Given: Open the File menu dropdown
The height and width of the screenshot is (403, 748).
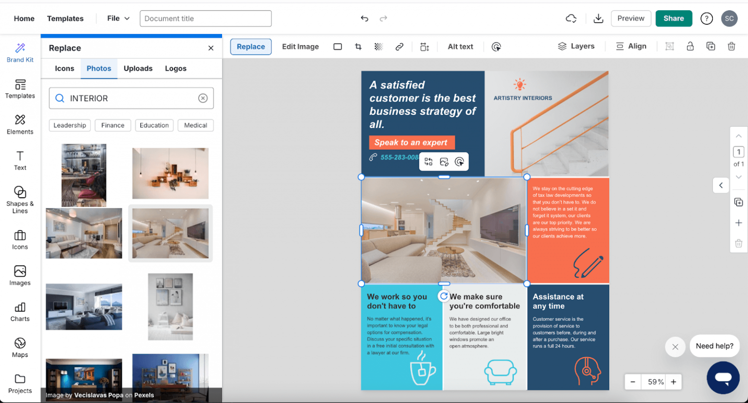Looking at the screenshot, I should click(x=117, y=18).
